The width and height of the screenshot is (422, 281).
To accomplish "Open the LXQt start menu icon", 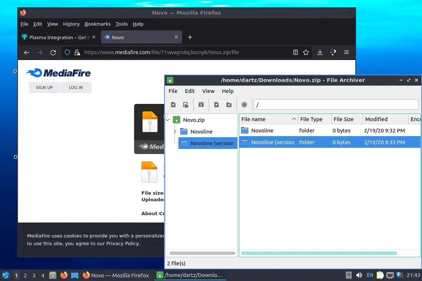I will click(x=6, y=275).
